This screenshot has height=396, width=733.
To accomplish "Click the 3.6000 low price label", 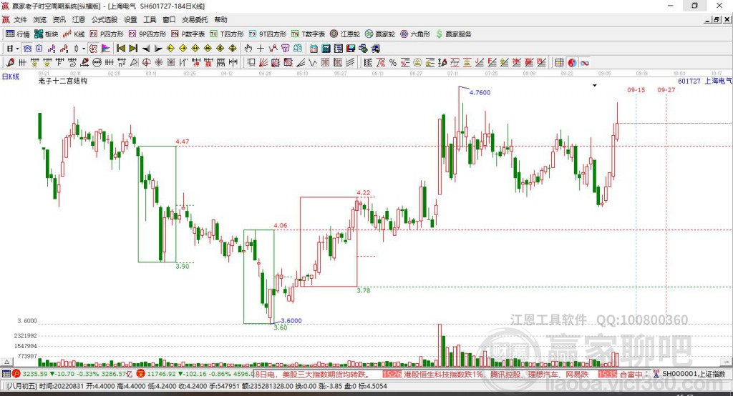I will pos(291,320).
